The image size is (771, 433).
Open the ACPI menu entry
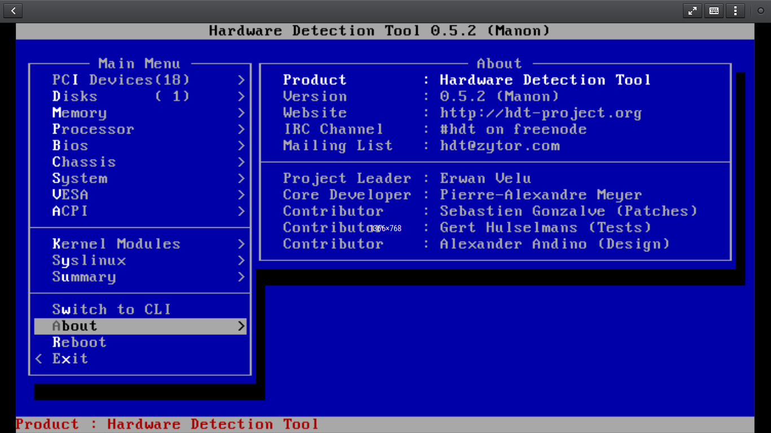pos(71,211)
